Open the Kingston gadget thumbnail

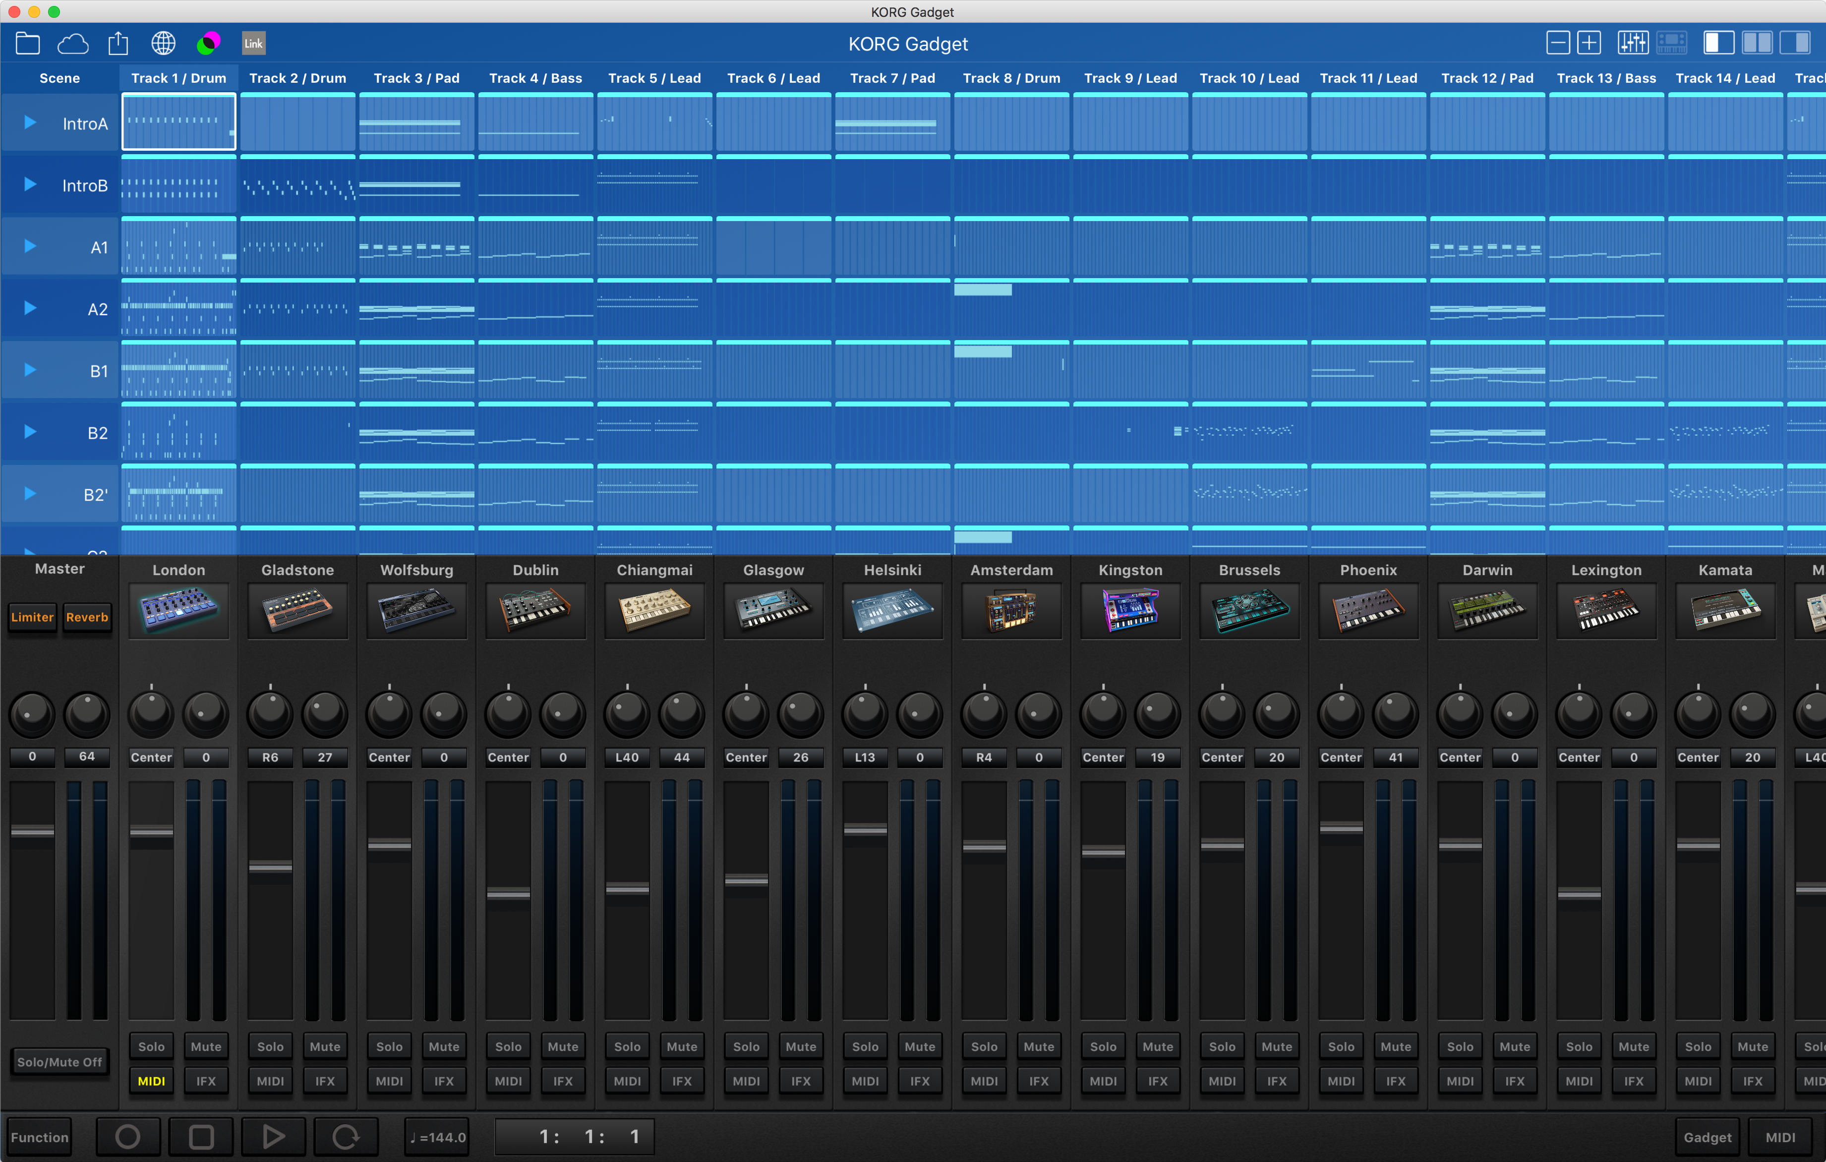coord(1130,611)
